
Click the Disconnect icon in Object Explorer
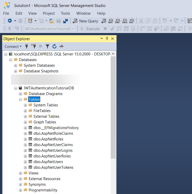[x=34, y=46]
